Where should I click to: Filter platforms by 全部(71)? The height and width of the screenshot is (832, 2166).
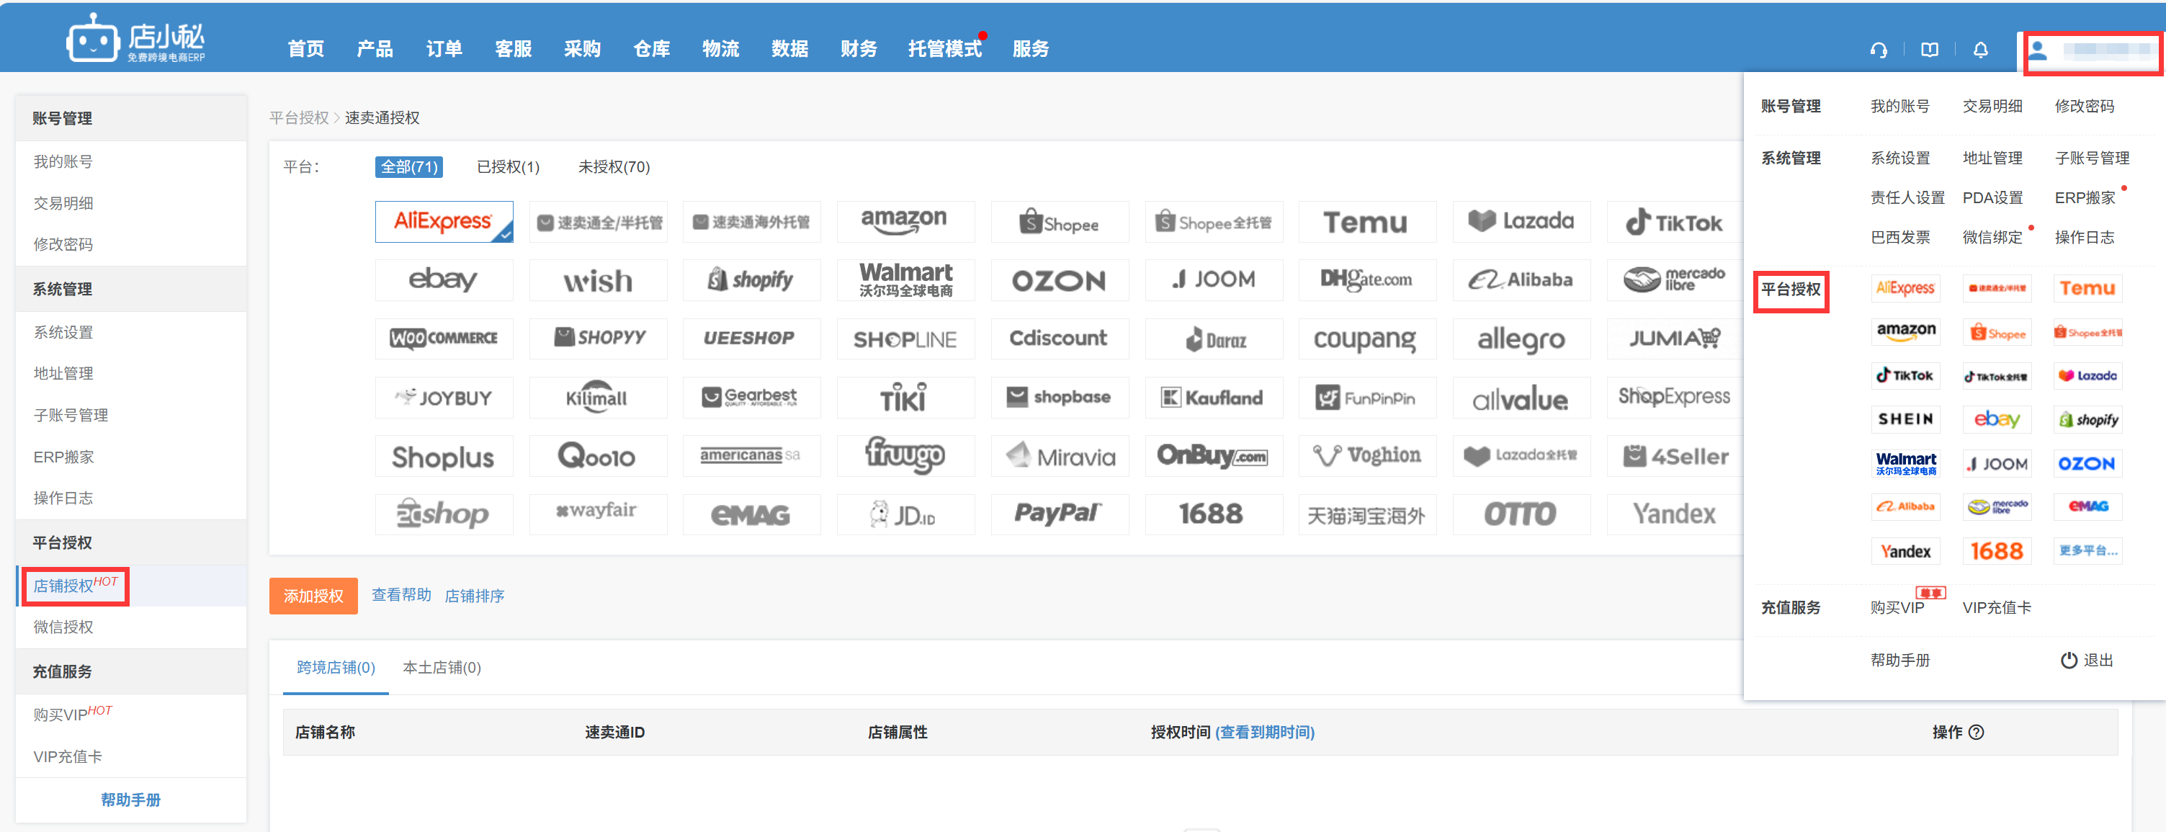point(408,166)
